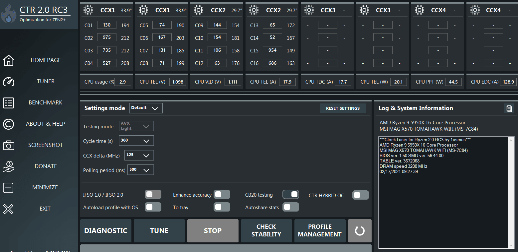Click log line 'TABLE ver. 3672068'
This screenshot has width=518, height=252.
tap(400, 161)
